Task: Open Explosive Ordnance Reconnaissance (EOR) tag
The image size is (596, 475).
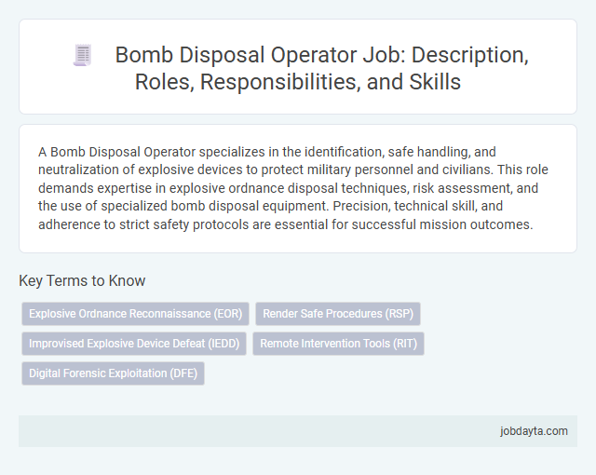Action: coord(135,314)
